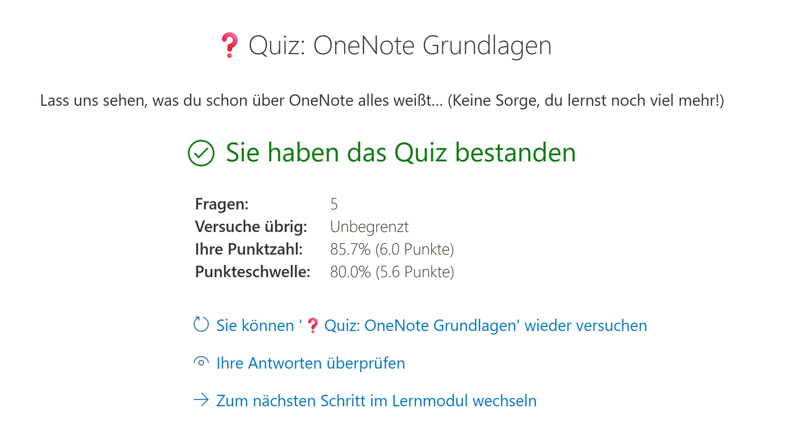Click the eye icon beside Ihre Antworten überprüfen

click(201, 362)
